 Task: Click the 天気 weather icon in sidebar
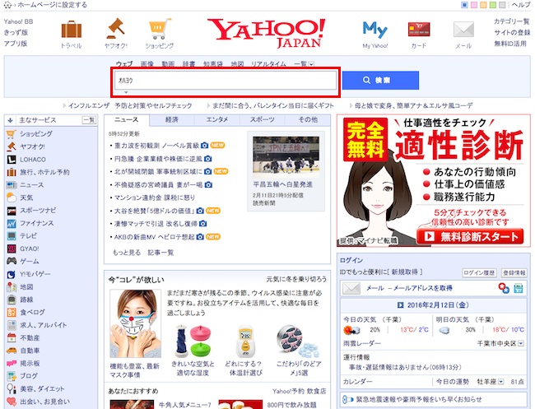pyautogui.click(x=12, y=198)
